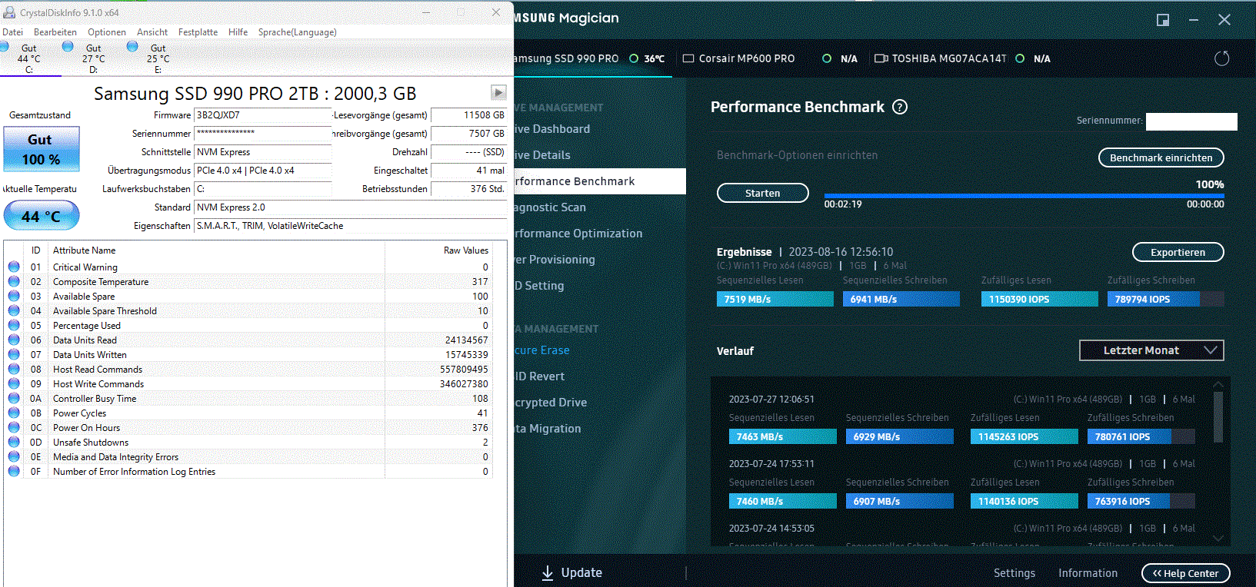The width and height of the screenshot is (1256, 587).
Task: Open the Optionen menu
Action: click(x=107, y=32)
